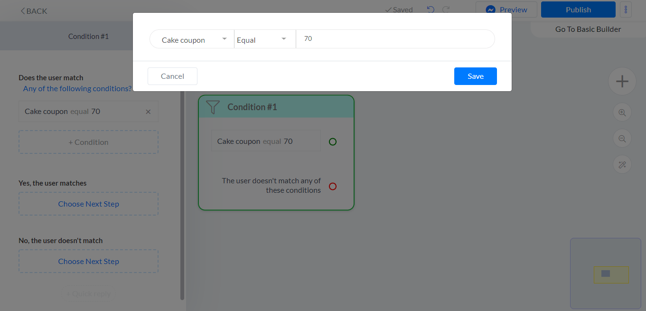Select the Condition #1 tab
Image resolution: width=646 pixels, height=311 pixels.
(88, 36)
